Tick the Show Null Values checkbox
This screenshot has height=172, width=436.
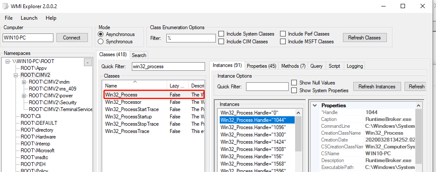point(294,83)
